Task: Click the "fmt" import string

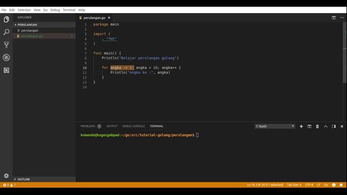Action: point(111,39)
